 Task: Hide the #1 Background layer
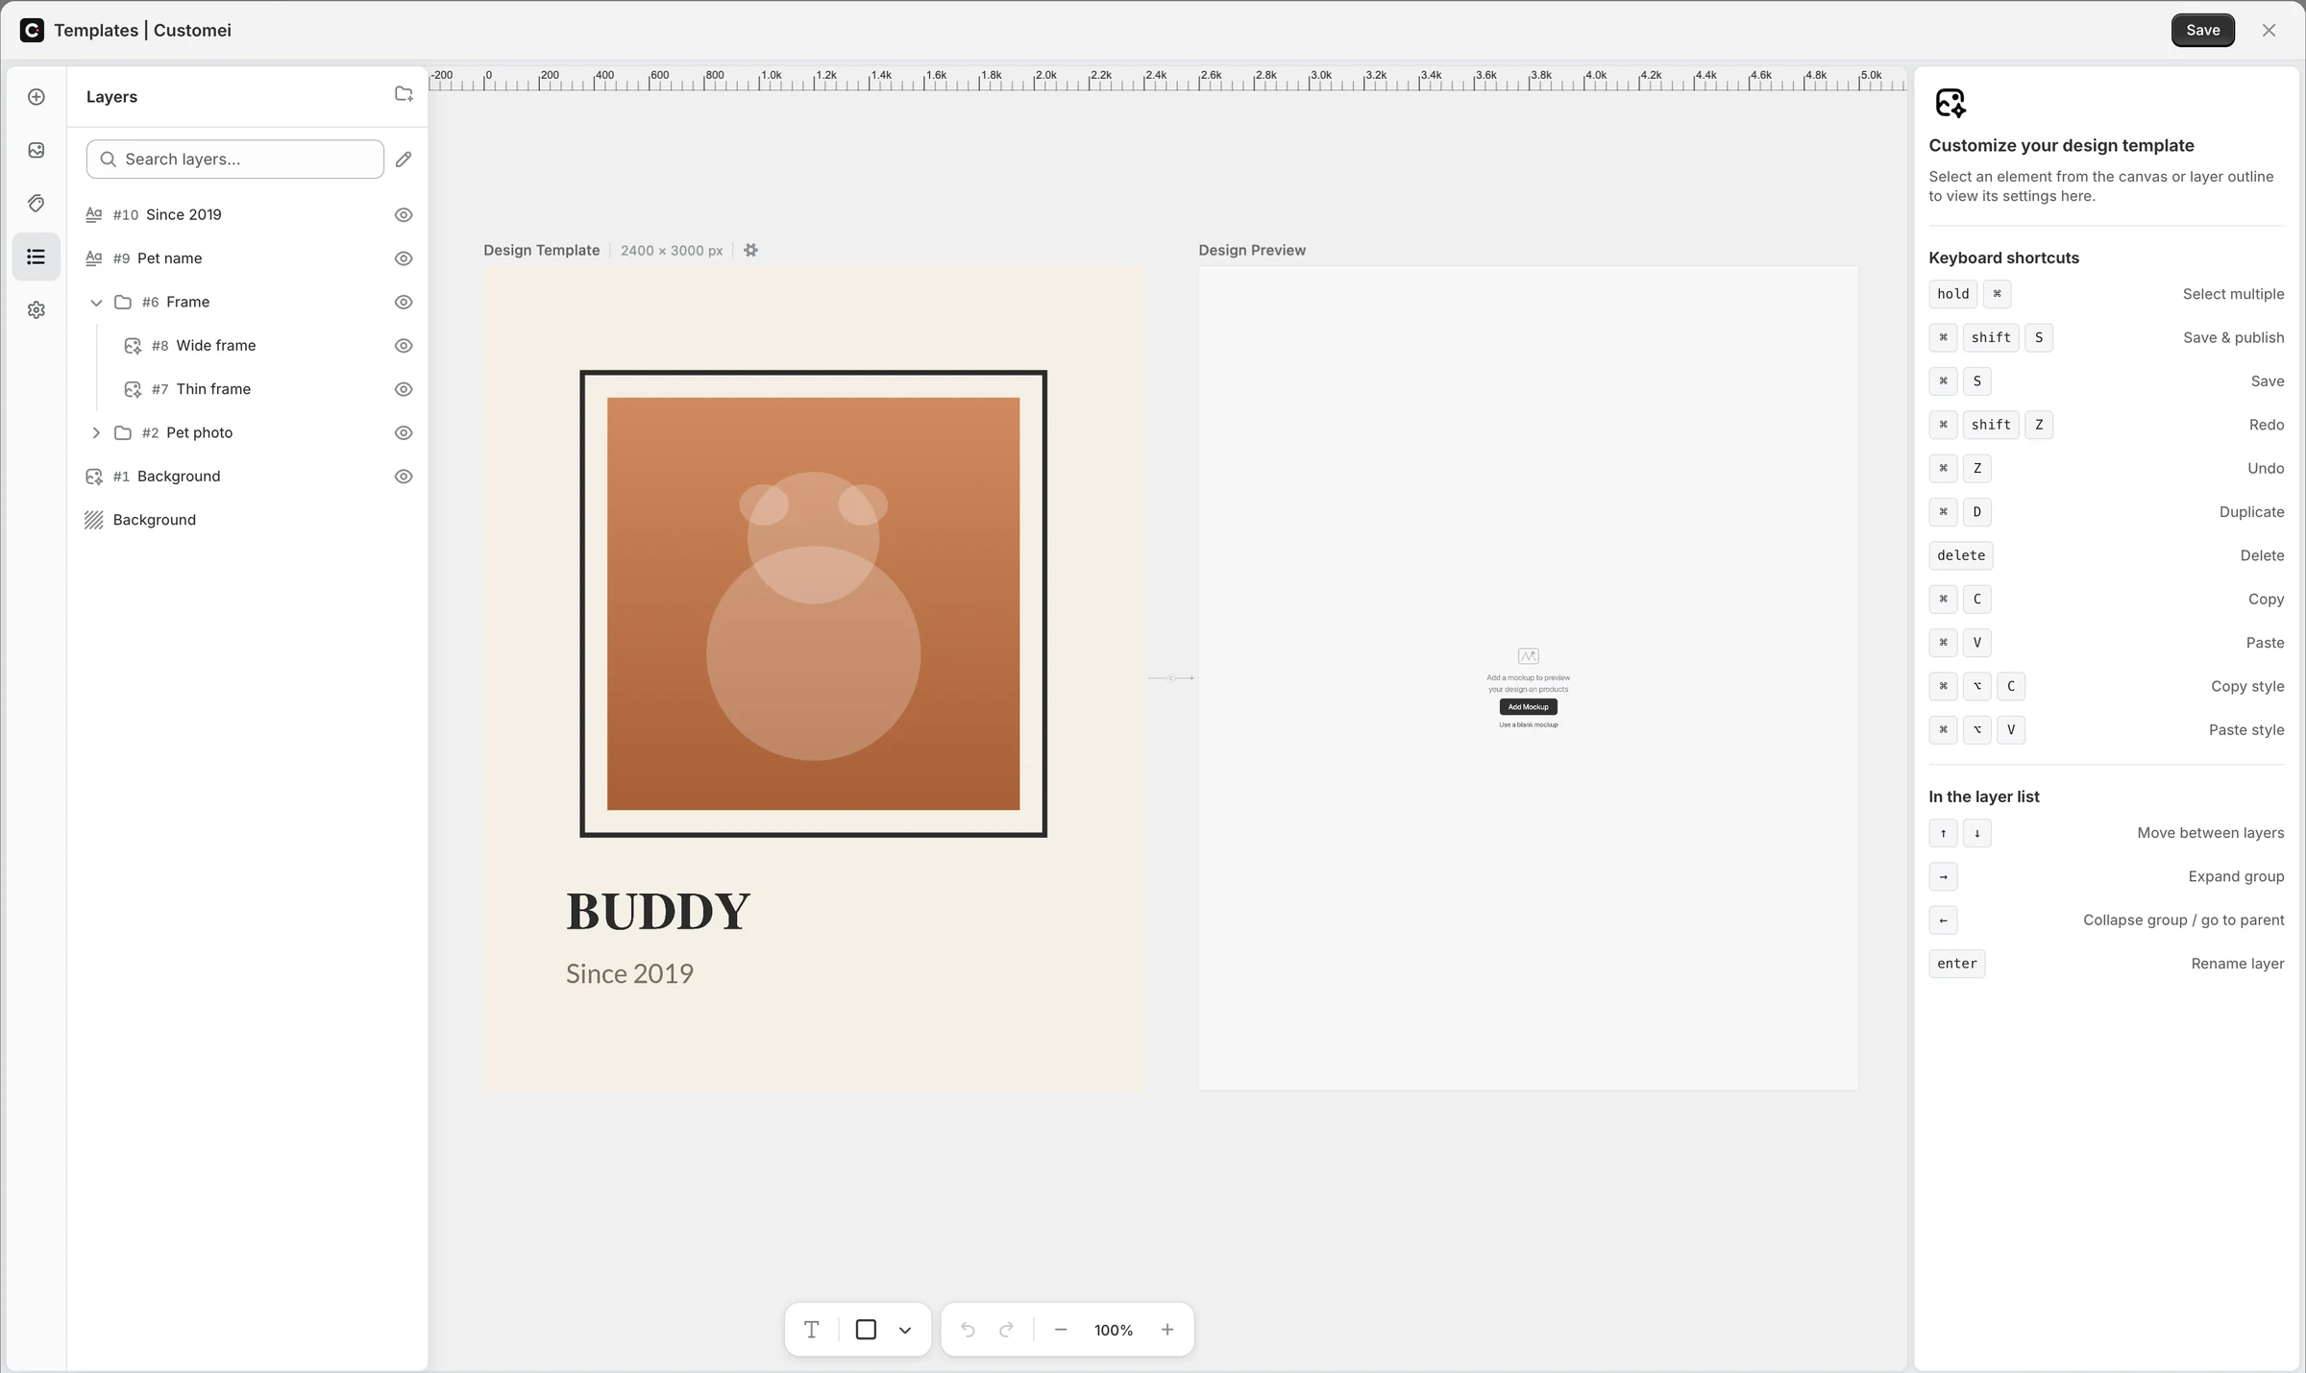(x=404, y=477)
